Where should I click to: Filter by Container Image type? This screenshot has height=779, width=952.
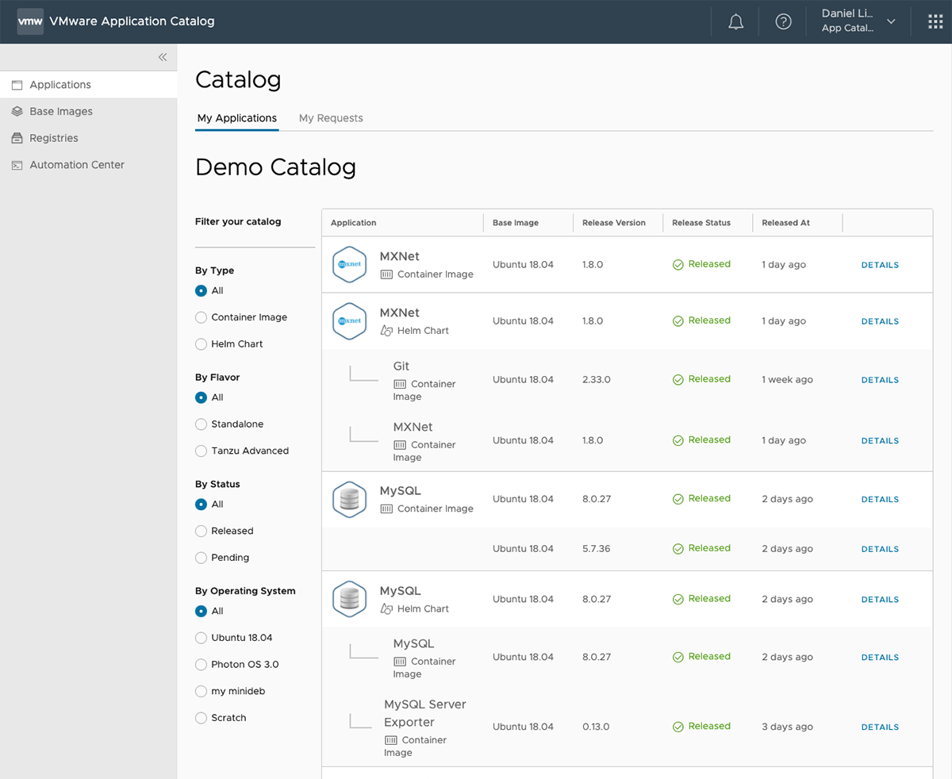[201, 317]
